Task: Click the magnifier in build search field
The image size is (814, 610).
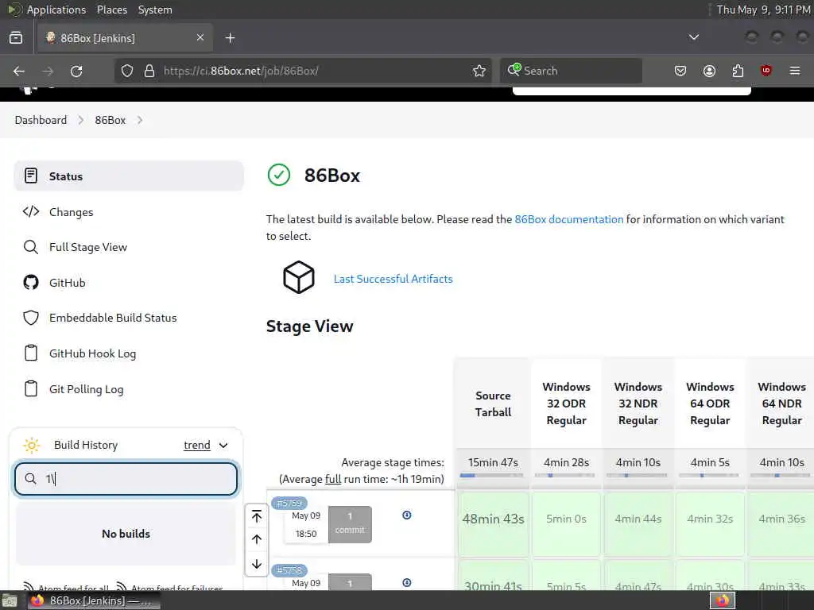Action: 31,478
